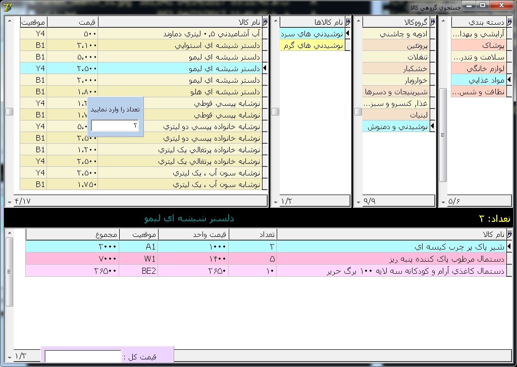
Task: Sort products by the قيمت column header
Action: [x=72, y=22]
